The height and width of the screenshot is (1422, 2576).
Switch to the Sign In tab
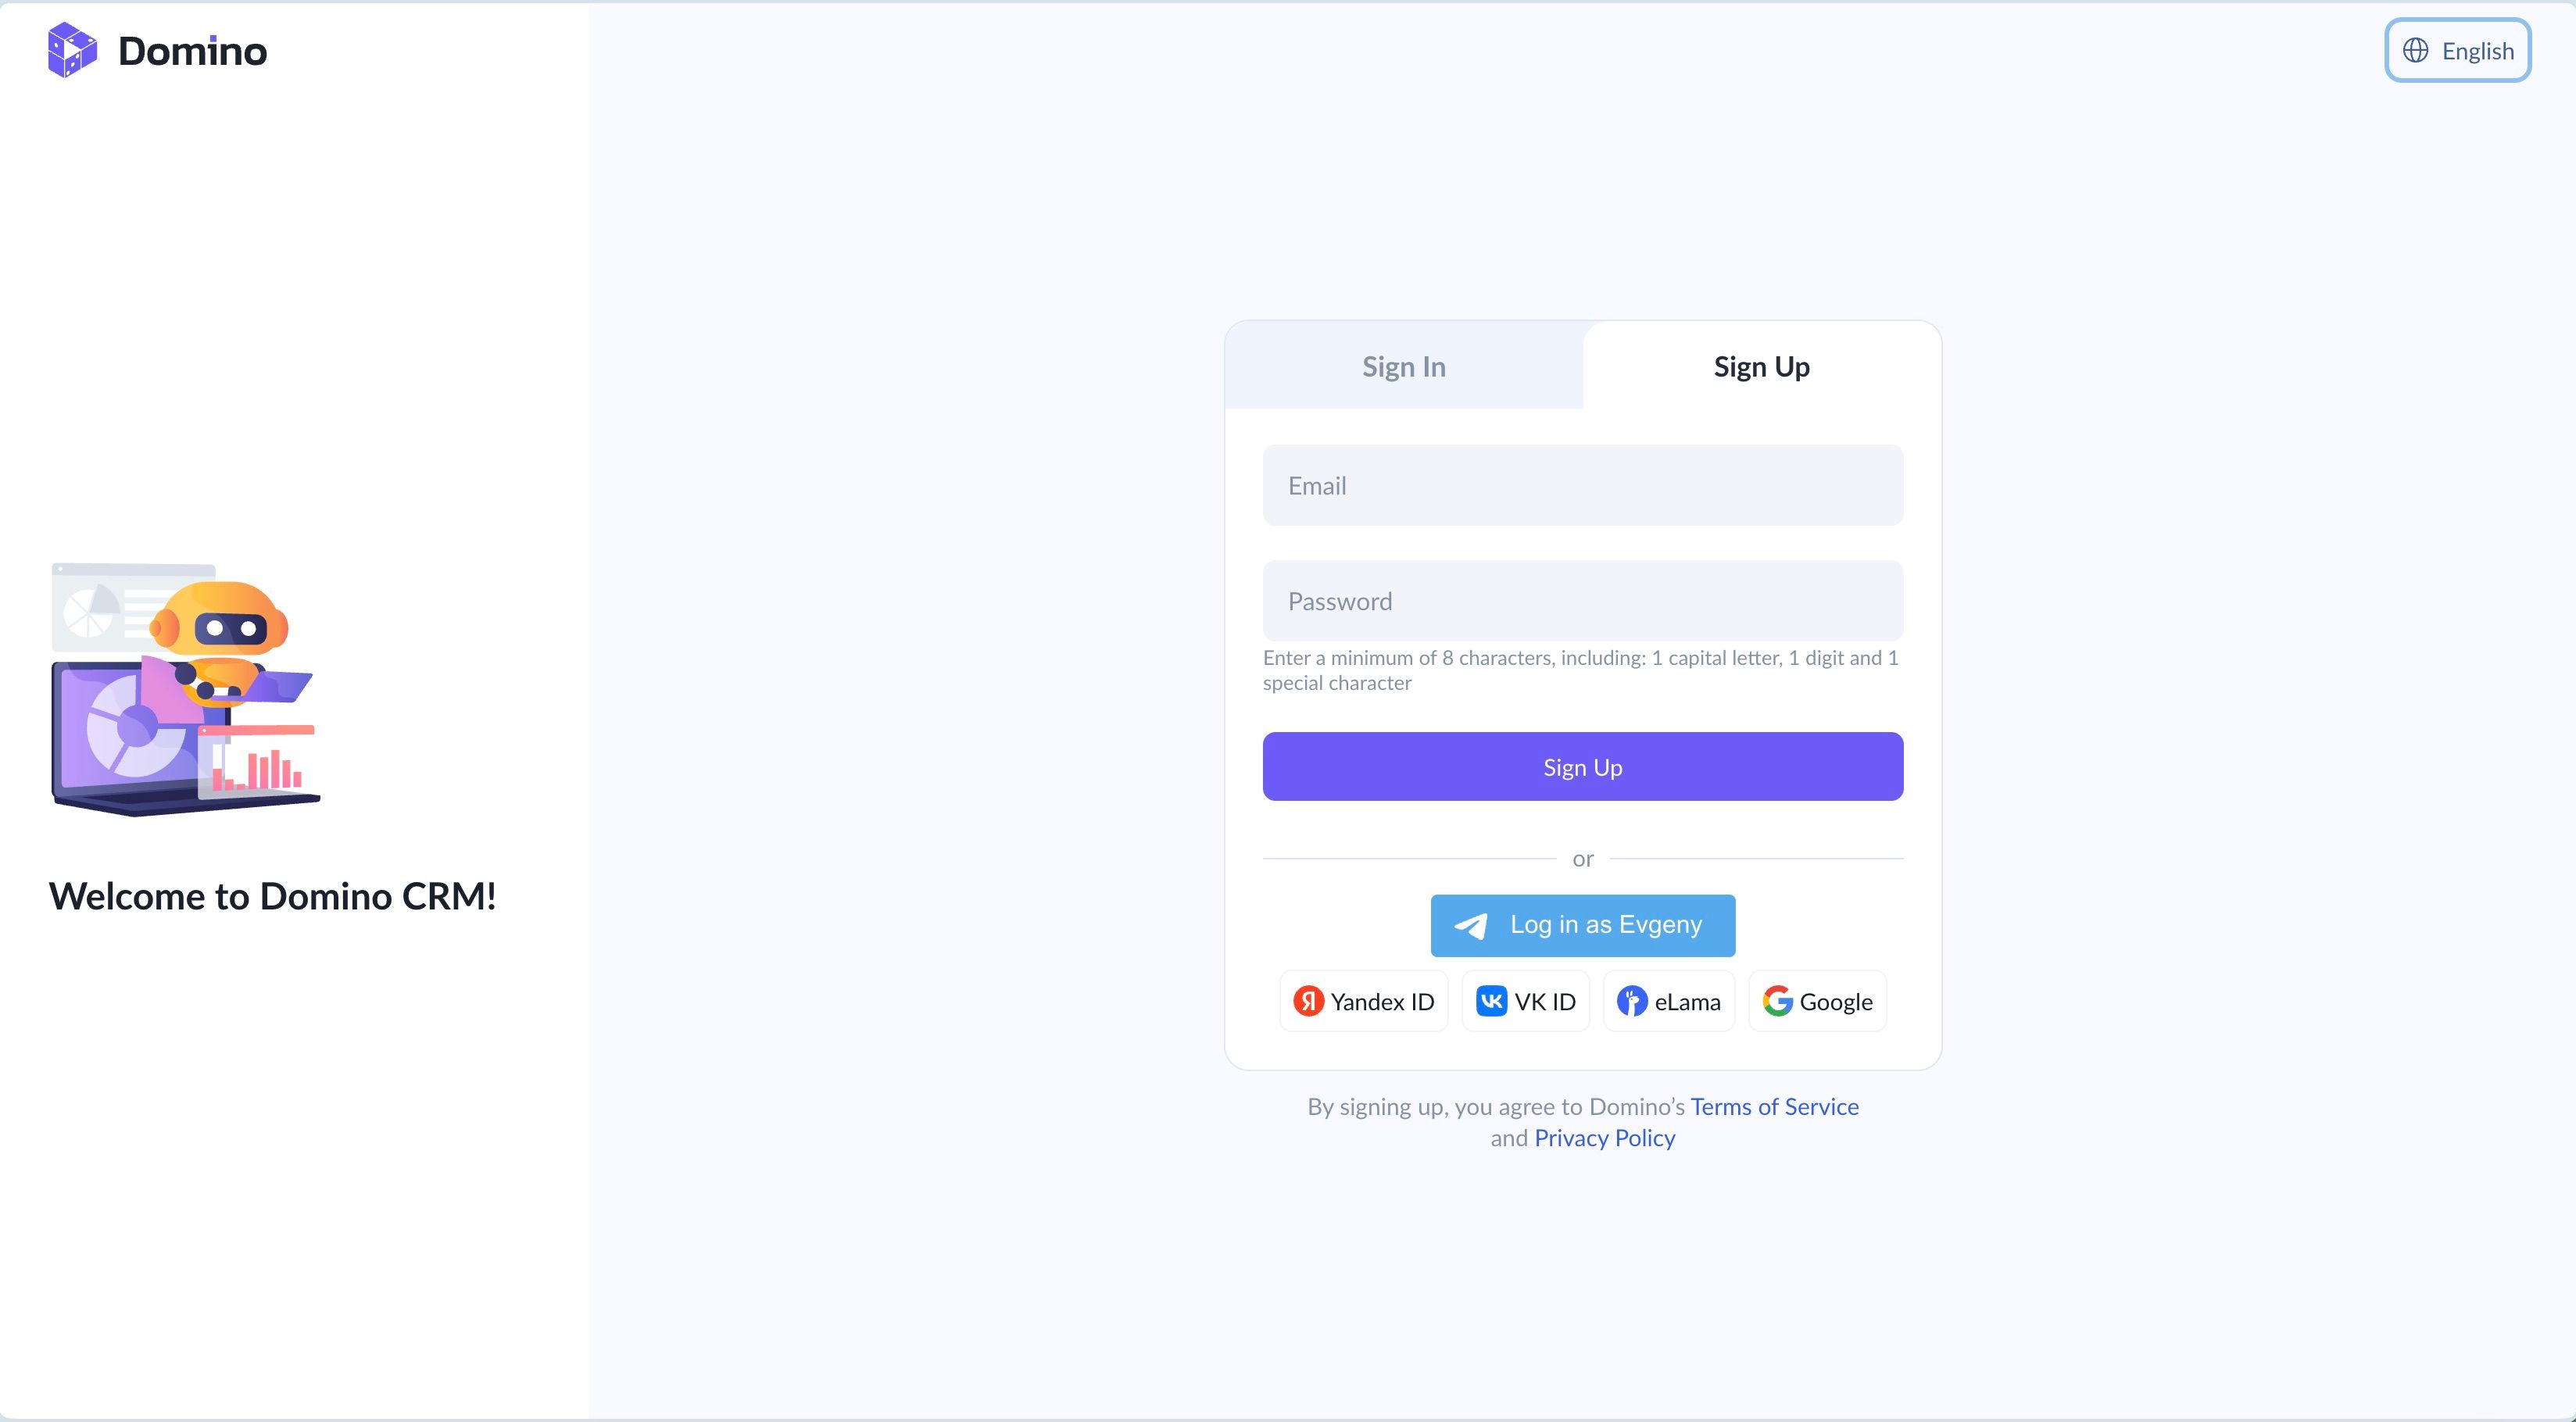(x=1403, y=366)
